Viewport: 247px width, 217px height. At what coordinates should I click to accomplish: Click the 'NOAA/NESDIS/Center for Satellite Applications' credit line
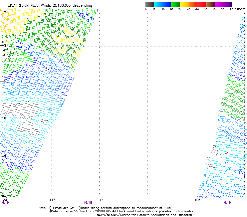(x=144, y=215)
